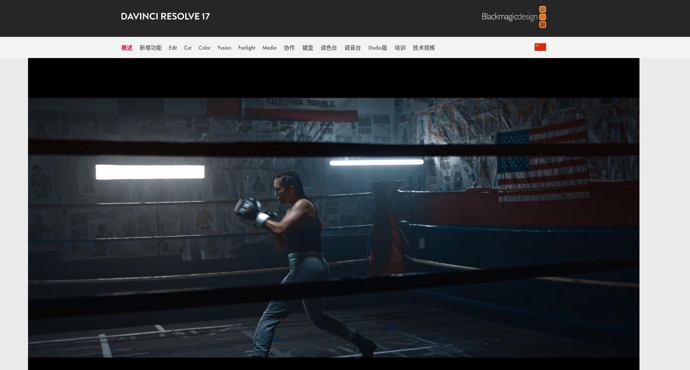The image size is (690, 370).
Task: Open the Media section
Action: point(269,48)
